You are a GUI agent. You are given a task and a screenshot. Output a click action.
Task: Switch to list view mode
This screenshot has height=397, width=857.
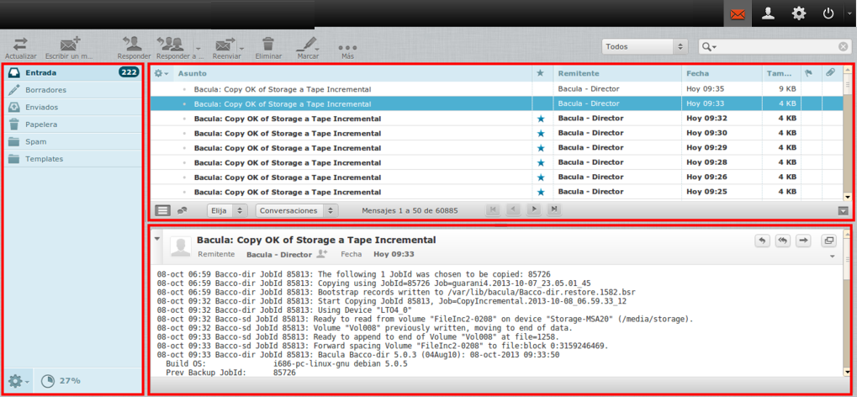click(162, 210)
